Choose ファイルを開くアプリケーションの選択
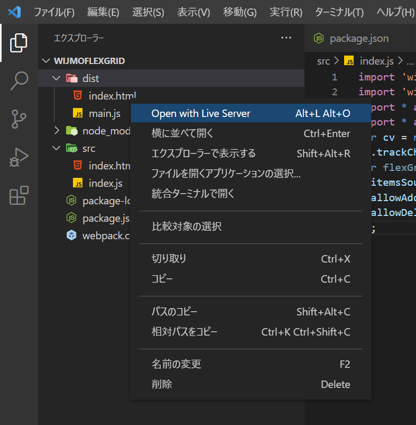This screenshot has height=425, width=416. coord(251,174)
